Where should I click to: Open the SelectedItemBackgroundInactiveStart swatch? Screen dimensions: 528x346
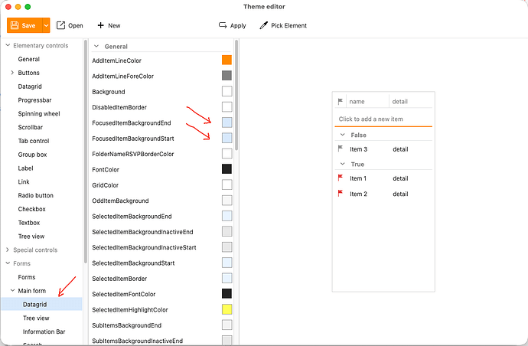(x=227, y=247)
